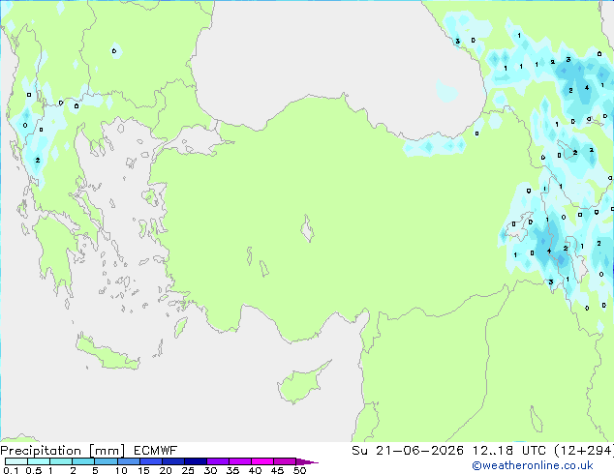Click the purple legend swatch between 30 and 35
This screenshot has width=614, height=474.
(x=218, y=461)
